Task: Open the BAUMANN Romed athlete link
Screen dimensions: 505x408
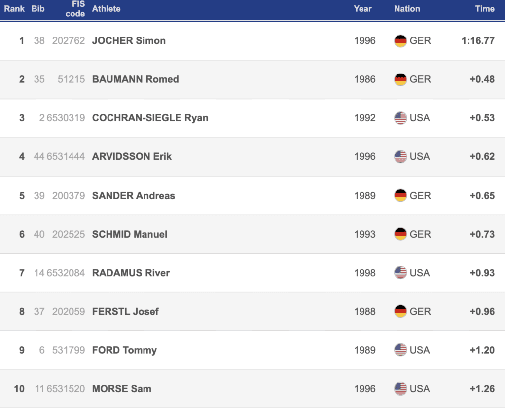Action: (135, 79)
